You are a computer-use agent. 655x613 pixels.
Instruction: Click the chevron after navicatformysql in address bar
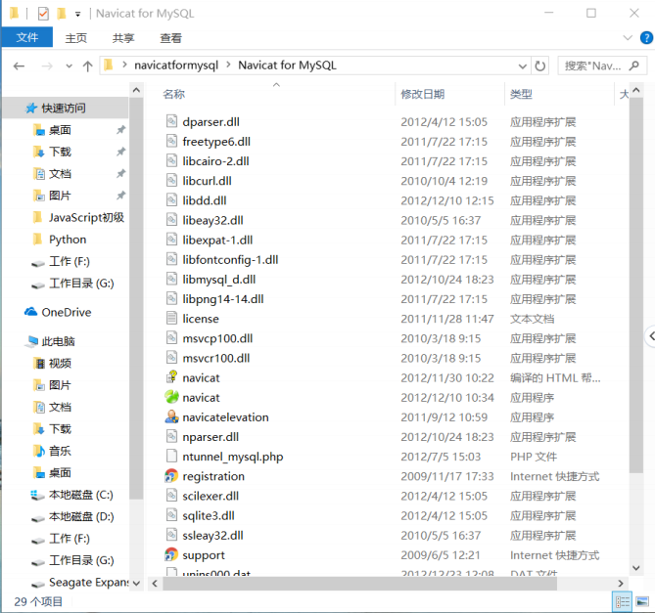228,66
